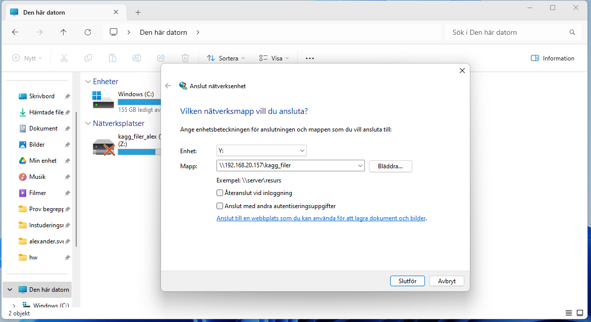Open Dokument in the sidebar
The image size is (591, 322).
[x=43, y=128]
